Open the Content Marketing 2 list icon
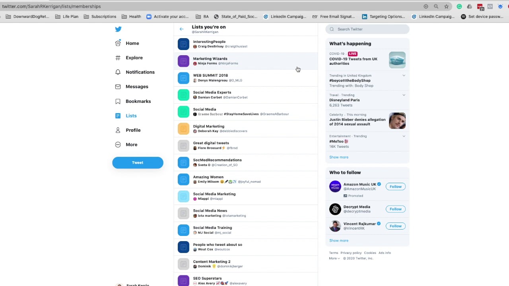509x286 pixels. pyautogui.click(x=183, y=264)
